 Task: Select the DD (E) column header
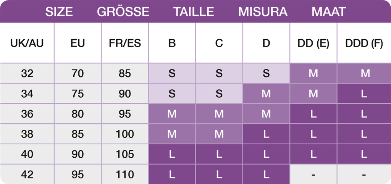click(313, 43)
